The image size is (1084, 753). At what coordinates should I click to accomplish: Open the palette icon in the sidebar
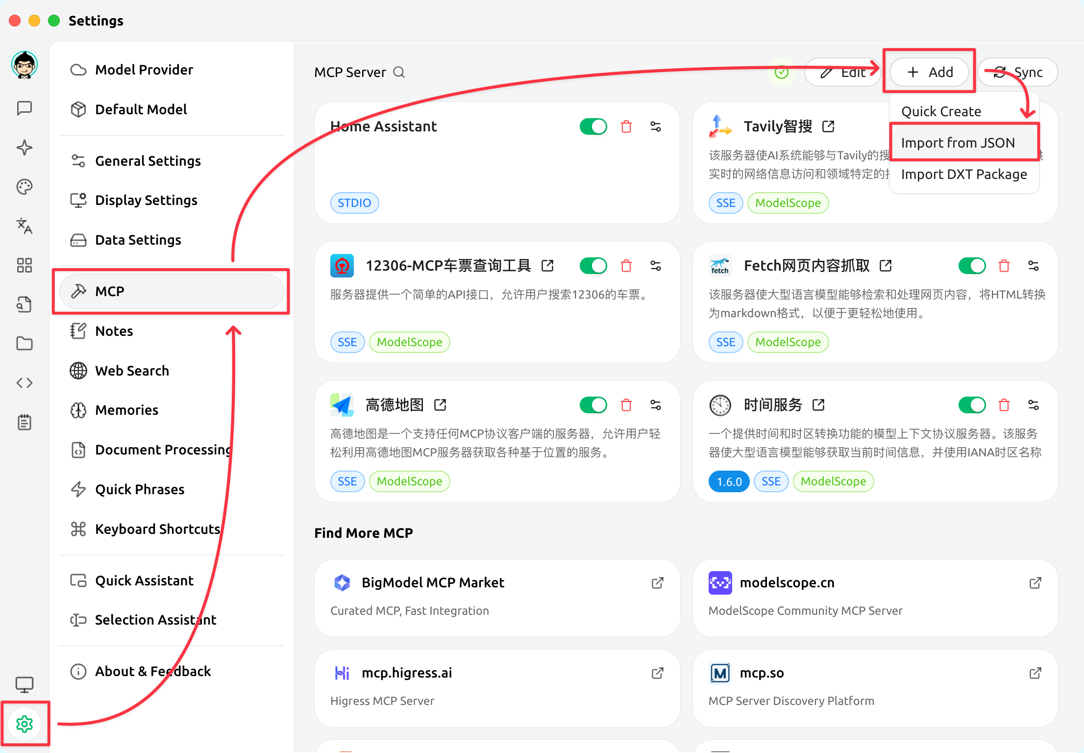coord(24,187)
